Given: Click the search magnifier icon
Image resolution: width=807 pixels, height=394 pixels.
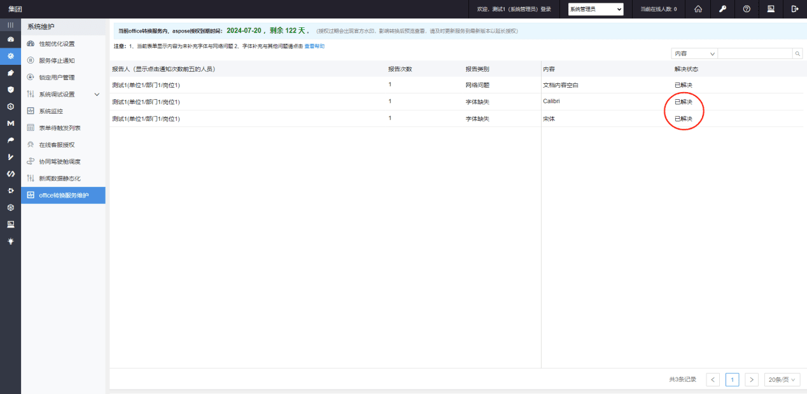Looking at the screenshot, I should pyautogui.click(x=797, y=54).
